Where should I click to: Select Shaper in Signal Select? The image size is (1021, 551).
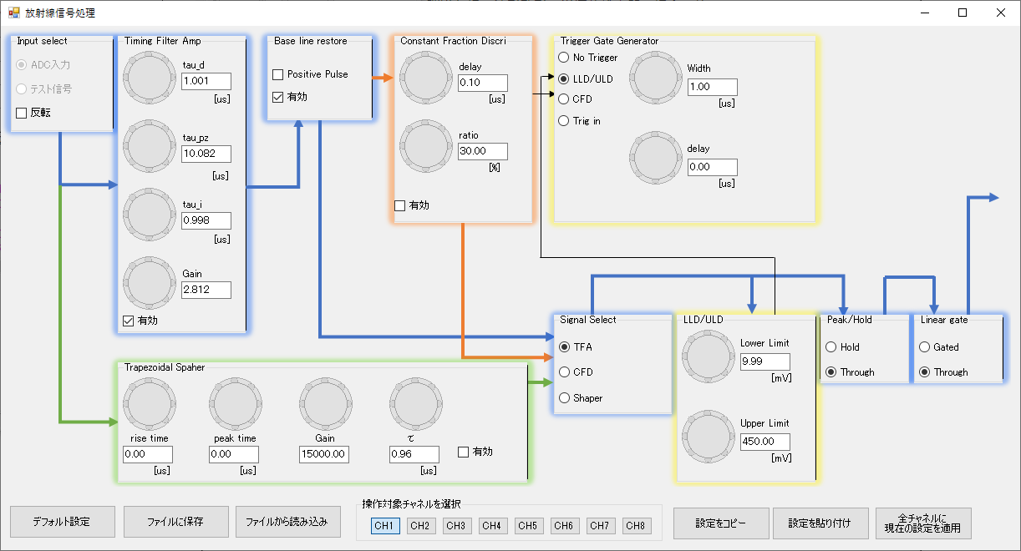point(564,398)
